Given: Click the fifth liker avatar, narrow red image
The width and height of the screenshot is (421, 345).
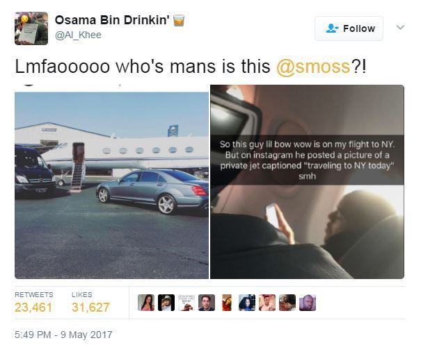Looking at the screenshot, I should coord(227,303).
